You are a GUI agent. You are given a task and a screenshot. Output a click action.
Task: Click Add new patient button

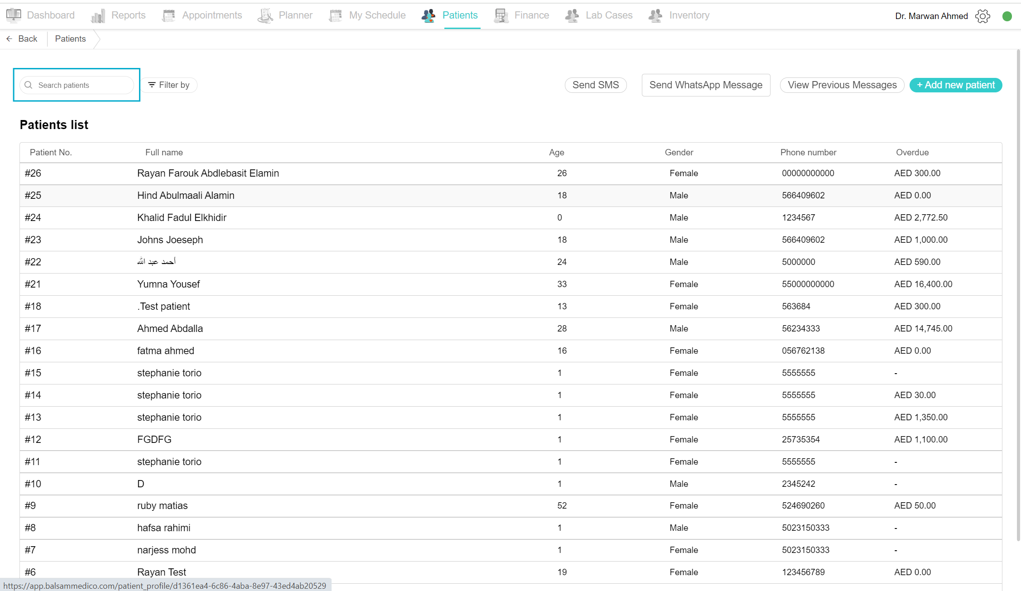[x=955, y=85]
